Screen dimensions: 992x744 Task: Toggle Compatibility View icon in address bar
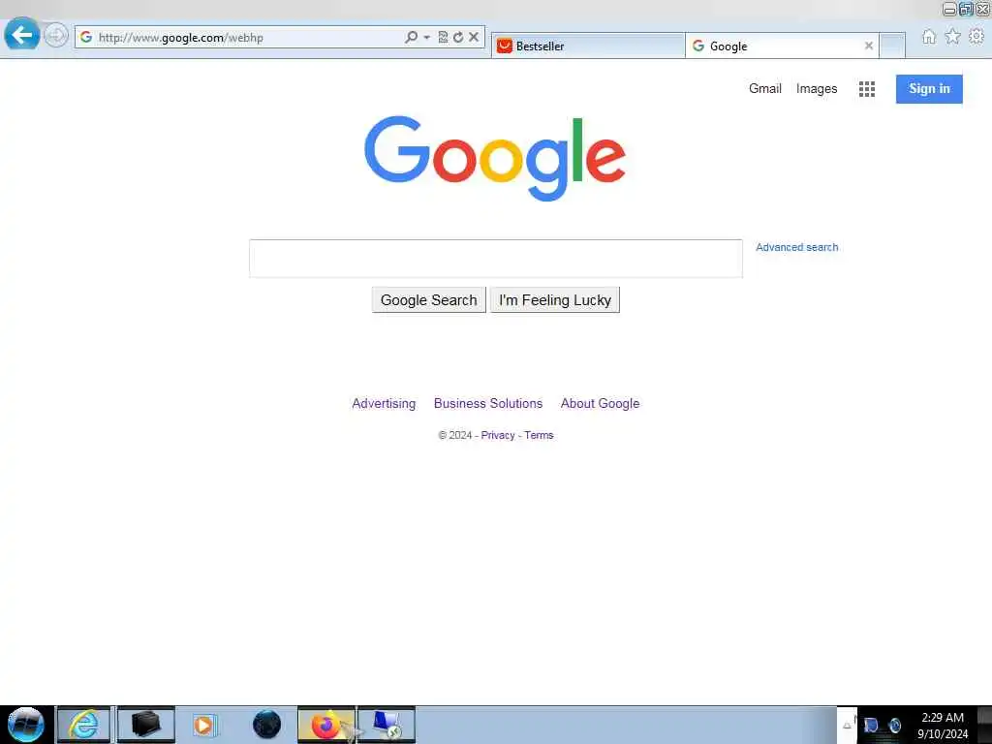(x=443, y=38)
